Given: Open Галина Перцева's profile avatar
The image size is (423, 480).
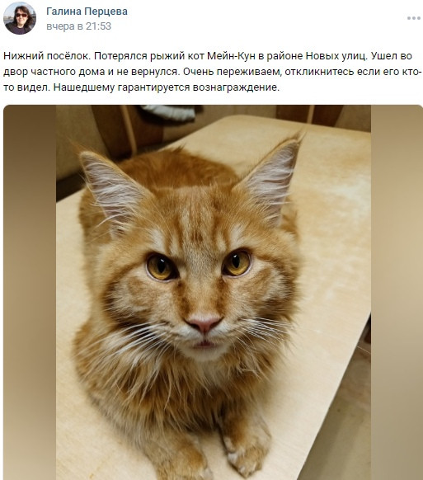Looking at the screenshot, I should click(20, 18).
